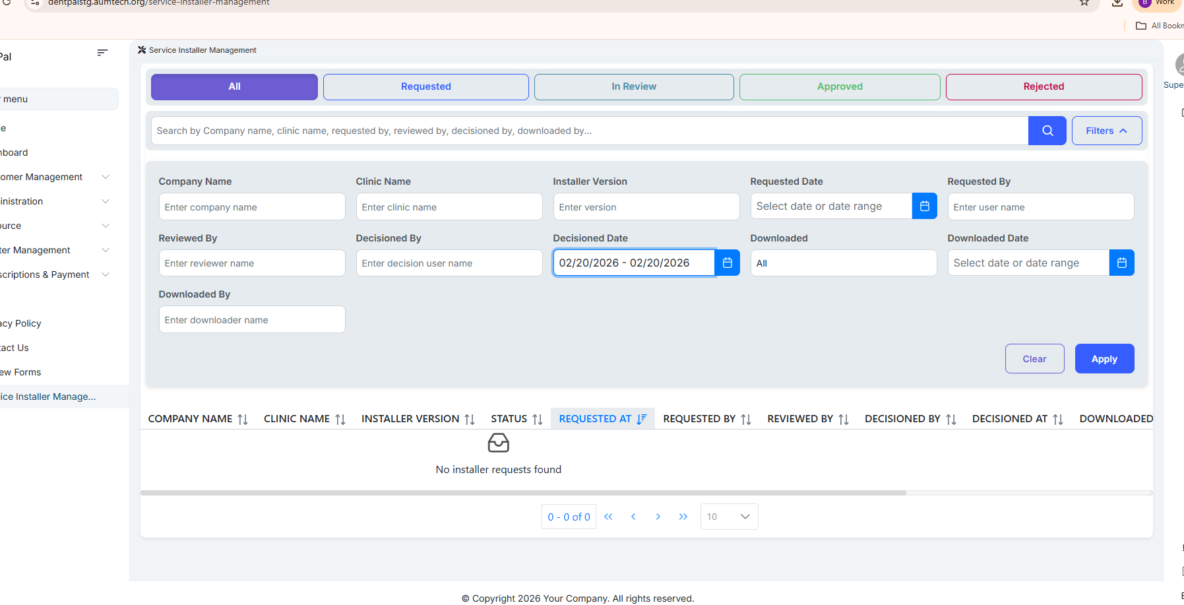Toggle sort order on Requested At column

click(x=602, y=419)
